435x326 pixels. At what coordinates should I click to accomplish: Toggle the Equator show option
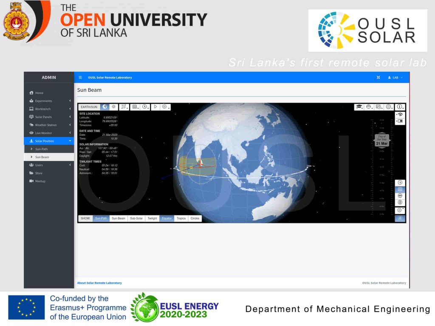coord(167,219)
